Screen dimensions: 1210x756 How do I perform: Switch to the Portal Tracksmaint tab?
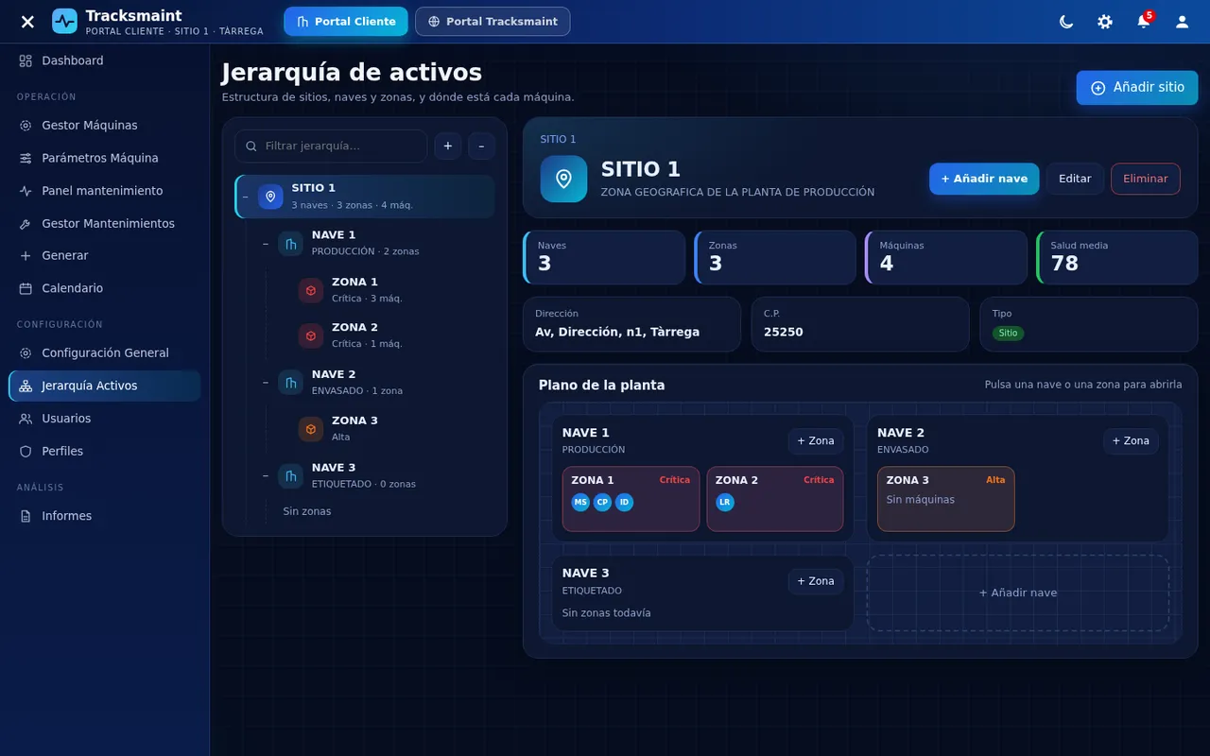pos(493,22)
